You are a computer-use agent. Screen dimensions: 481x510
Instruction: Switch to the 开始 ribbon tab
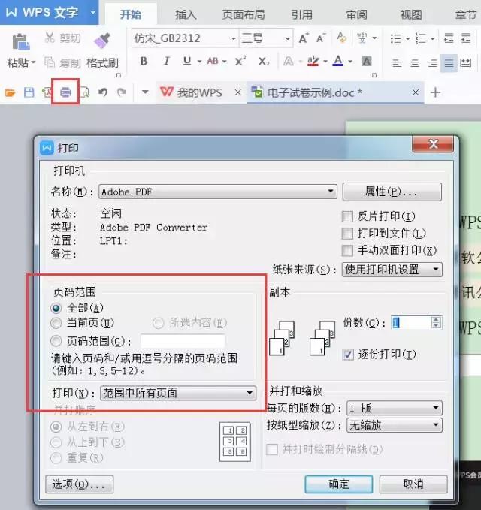click(131, 14)
